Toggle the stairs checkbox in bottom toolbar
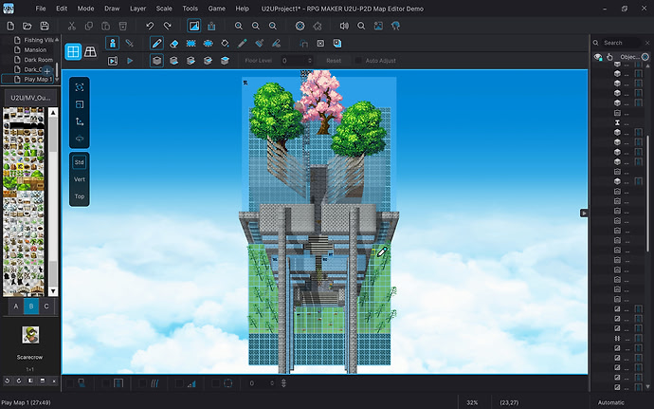This screenshot has height=409, width=654. (x=179, y=383)
